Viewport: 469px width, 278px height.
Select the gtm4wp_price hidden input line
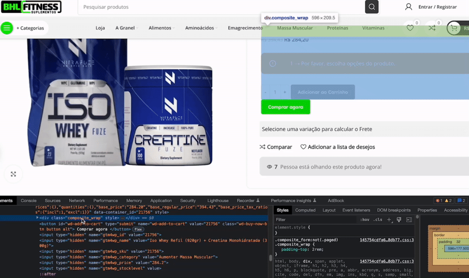pos(104,263)
